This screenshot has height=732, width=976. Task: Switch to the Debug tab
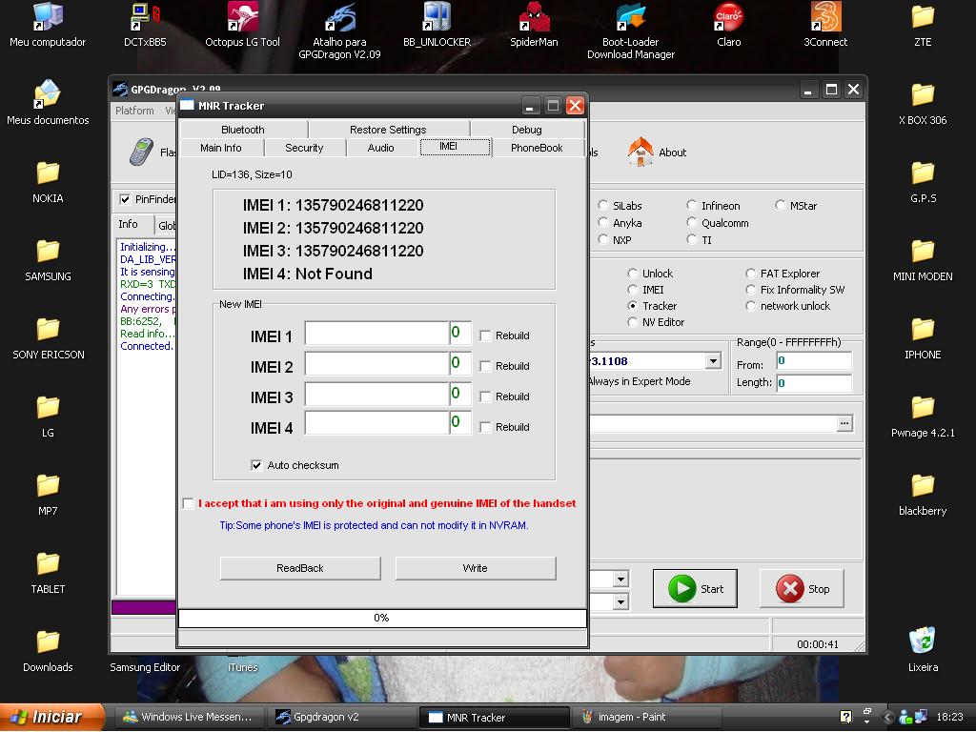click(526, 130)
